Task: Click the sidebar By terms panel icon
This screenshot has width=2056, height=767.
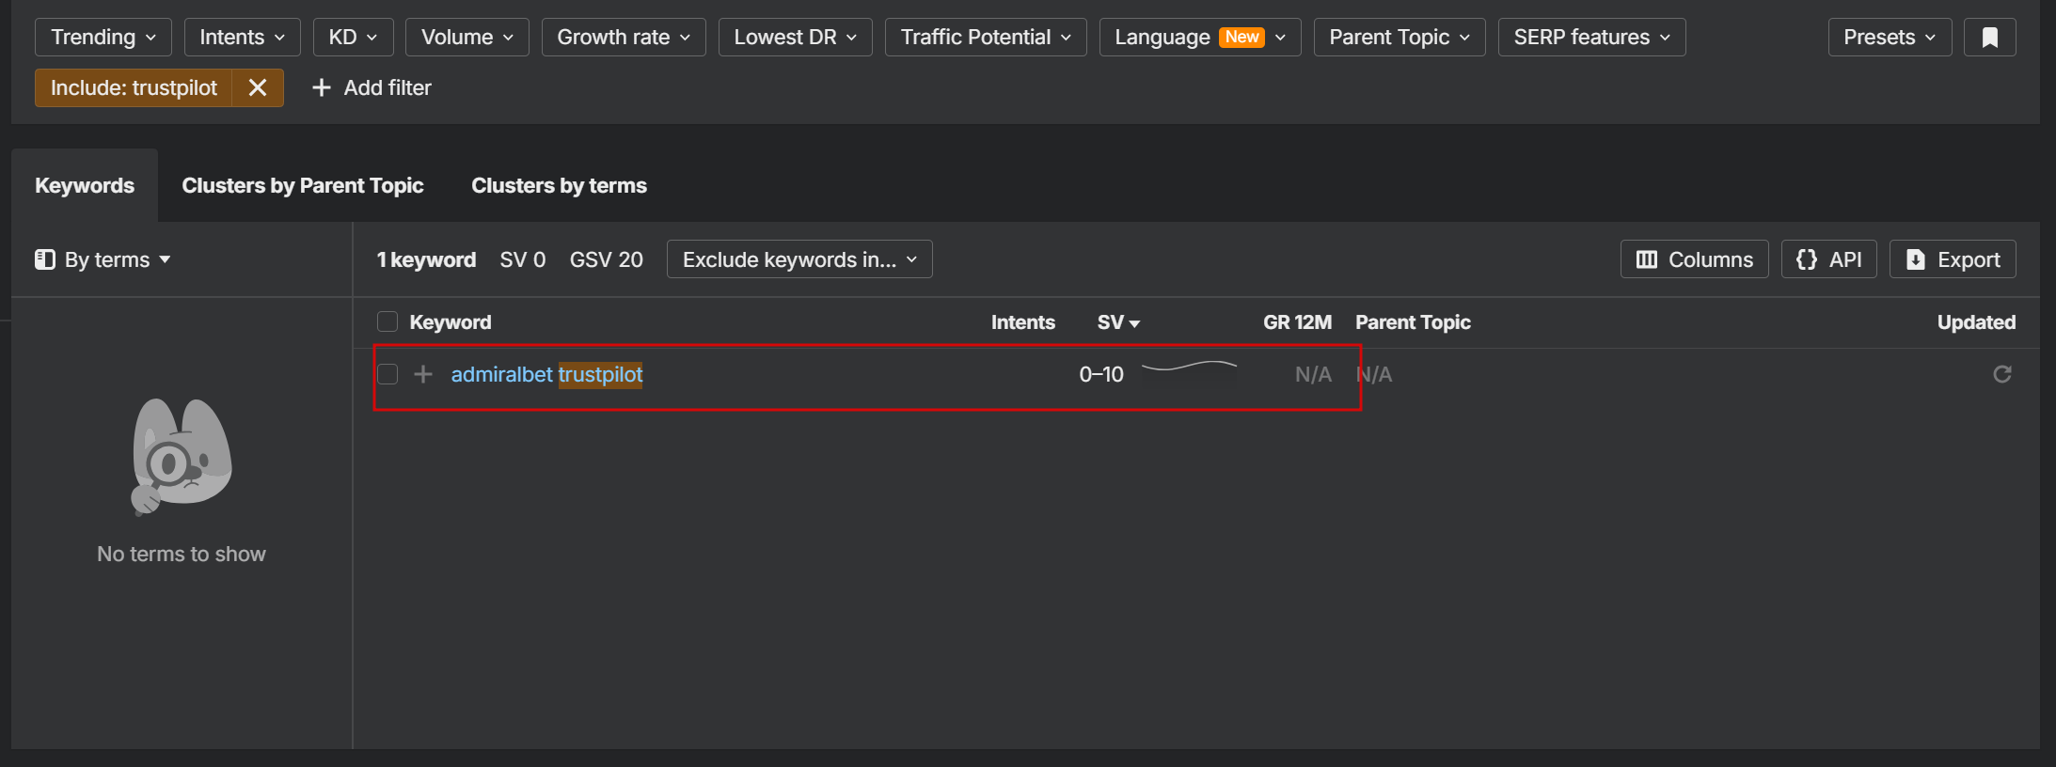Action: coord(45,259)
